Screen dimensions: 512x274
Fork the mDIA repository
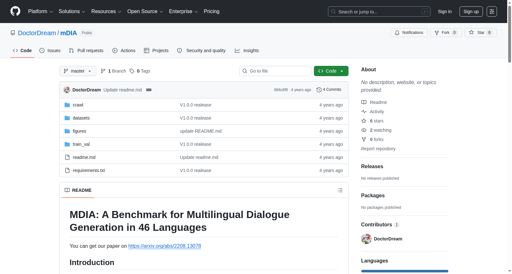pyautogui.click(x=446, y=33)
